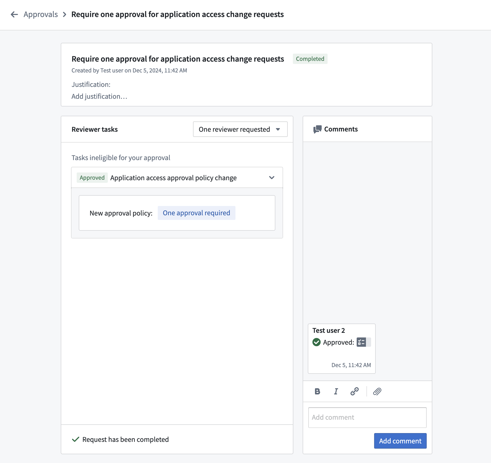Image resolution: width=491 pixels, height=463 pixels.
Task: Click the breadcrumb page title text
Action: coord(178,14)
